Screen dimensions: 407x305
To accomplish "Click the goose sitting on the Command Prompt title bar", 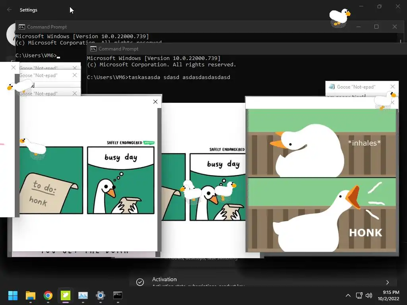I will tap(339, 17).
